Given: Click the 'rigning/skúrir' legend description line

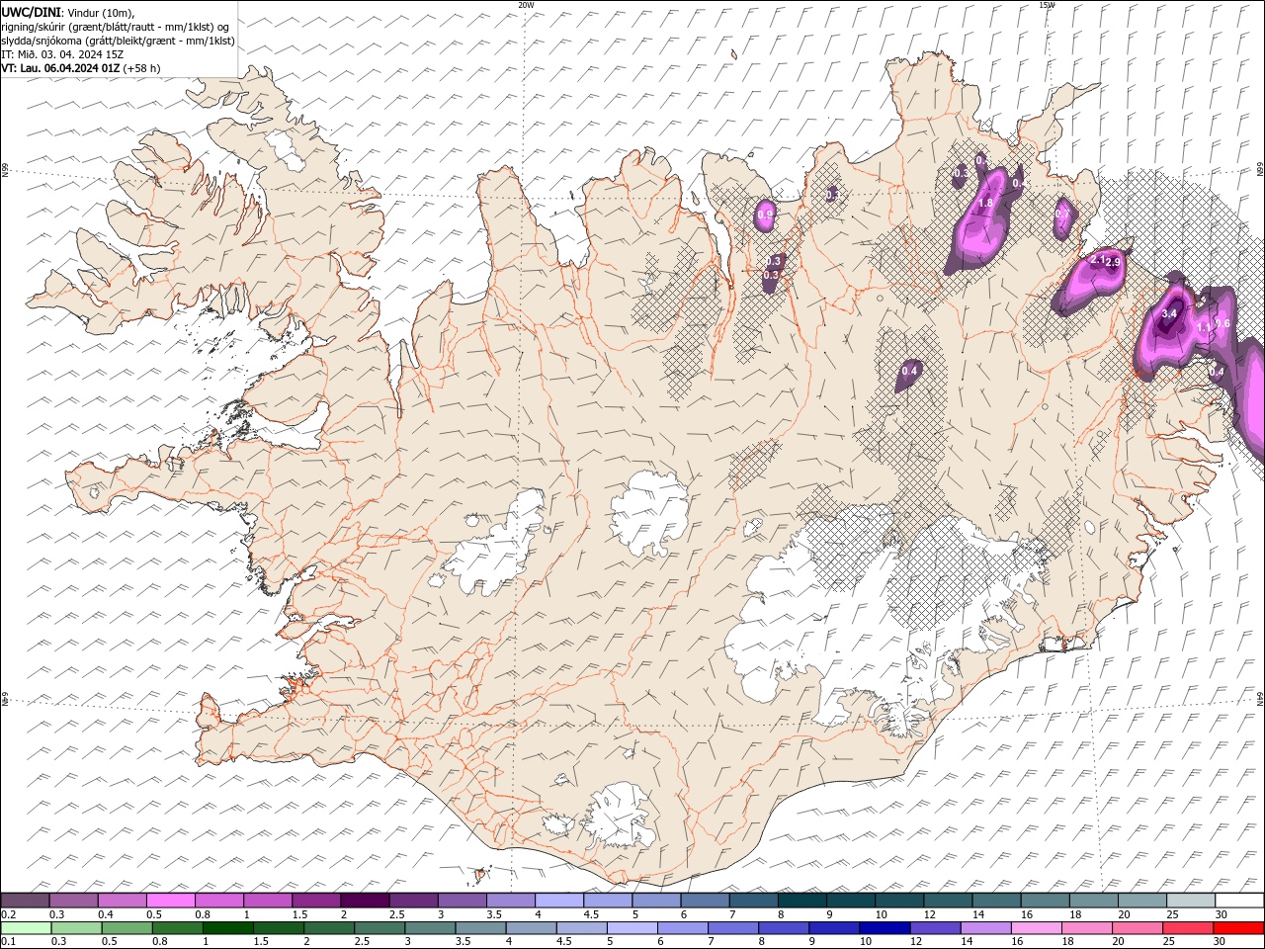Looking at the screenshot, I should [115, 27].
